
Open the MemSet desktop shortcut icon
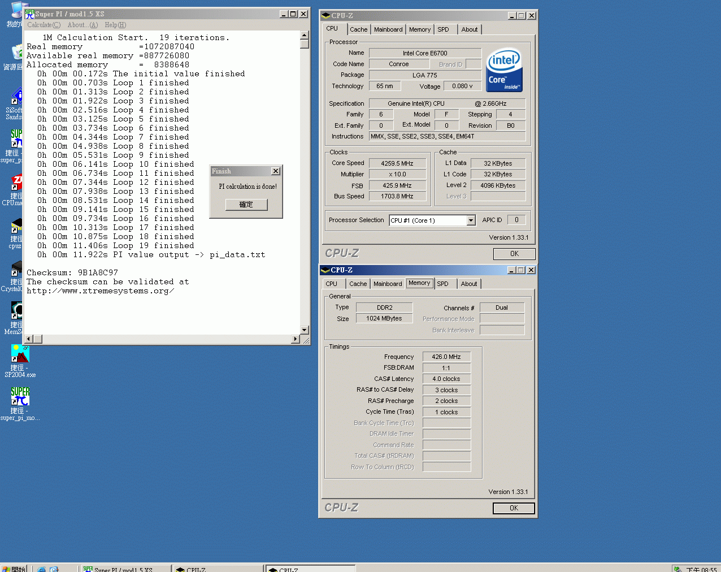17,311
